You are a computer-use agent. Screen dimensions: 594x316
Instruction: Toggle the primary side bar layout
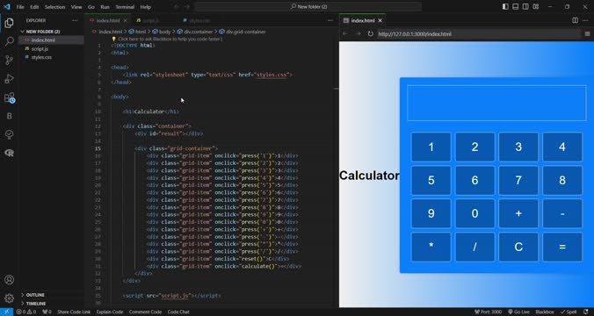pos(505,7)
